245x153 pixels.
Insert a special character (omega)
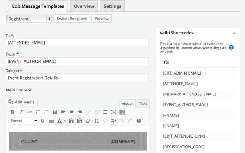pos(96,121)
